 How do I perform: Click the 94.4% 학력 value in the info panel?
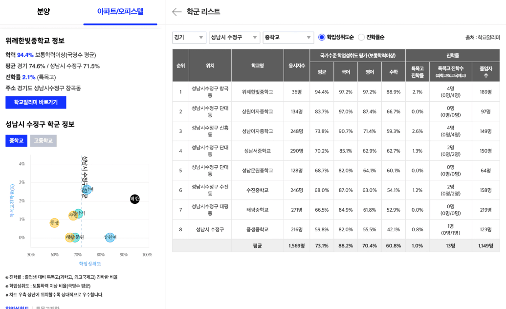tap(25, 55)
